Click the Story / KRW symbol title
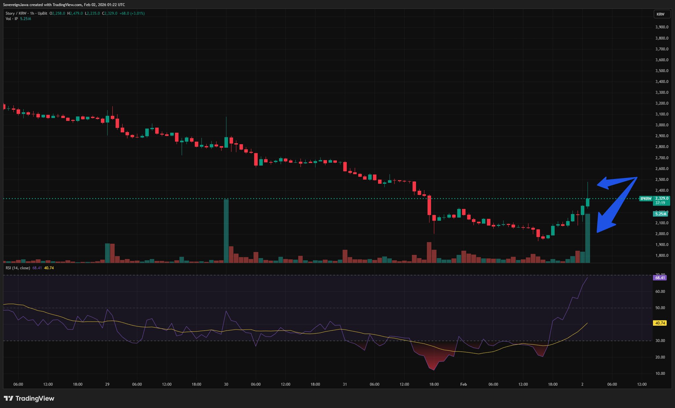The height and width of the screenshot is (408, 675). [16, 14]
